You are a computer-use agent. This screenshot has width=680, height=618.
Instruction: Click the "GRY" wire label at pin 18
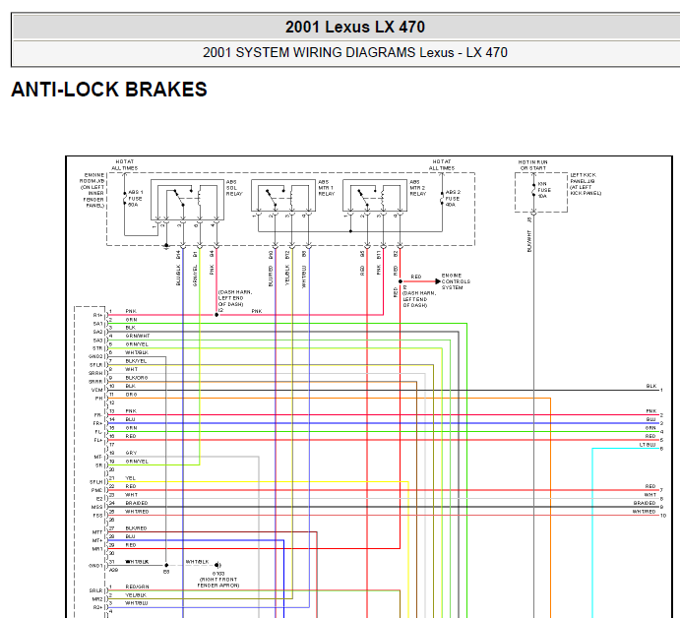131,453
